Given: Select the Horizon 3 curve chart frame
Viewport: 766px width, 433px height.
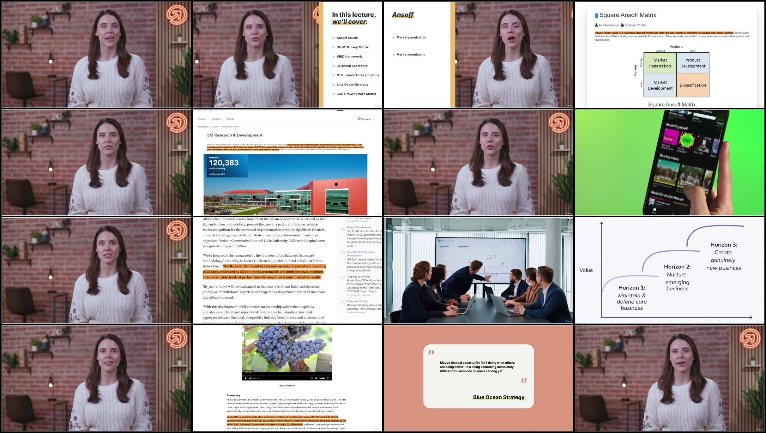Looking at the screenshot, I should pos(669,270).
